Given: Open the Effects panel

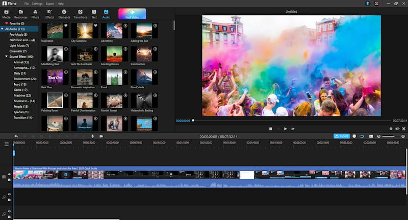Looking at the screenshot, I should 49,13.
